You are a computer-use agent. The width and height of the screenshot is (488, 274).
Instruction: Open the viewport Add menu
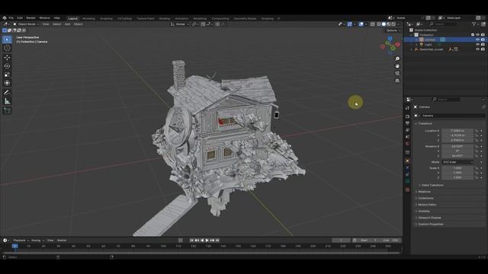pos(67,24)
